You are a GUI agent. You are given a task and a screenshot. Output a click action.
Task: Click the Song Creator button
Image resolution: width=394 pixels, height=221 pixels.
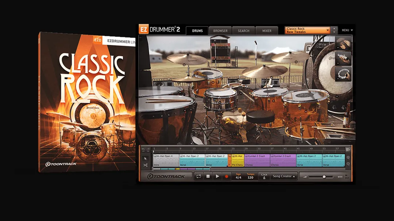[x=283, y=176]
